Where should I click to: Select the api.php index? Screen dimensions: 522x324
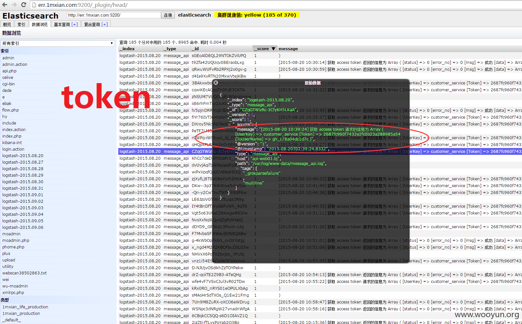coord(9,71)
